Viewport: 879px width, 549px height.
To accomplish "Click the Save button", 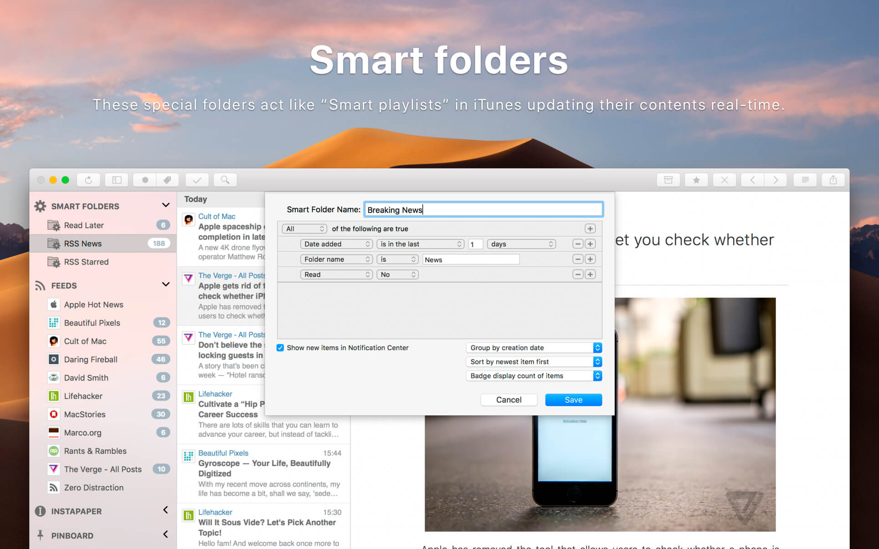I will 573,400.
